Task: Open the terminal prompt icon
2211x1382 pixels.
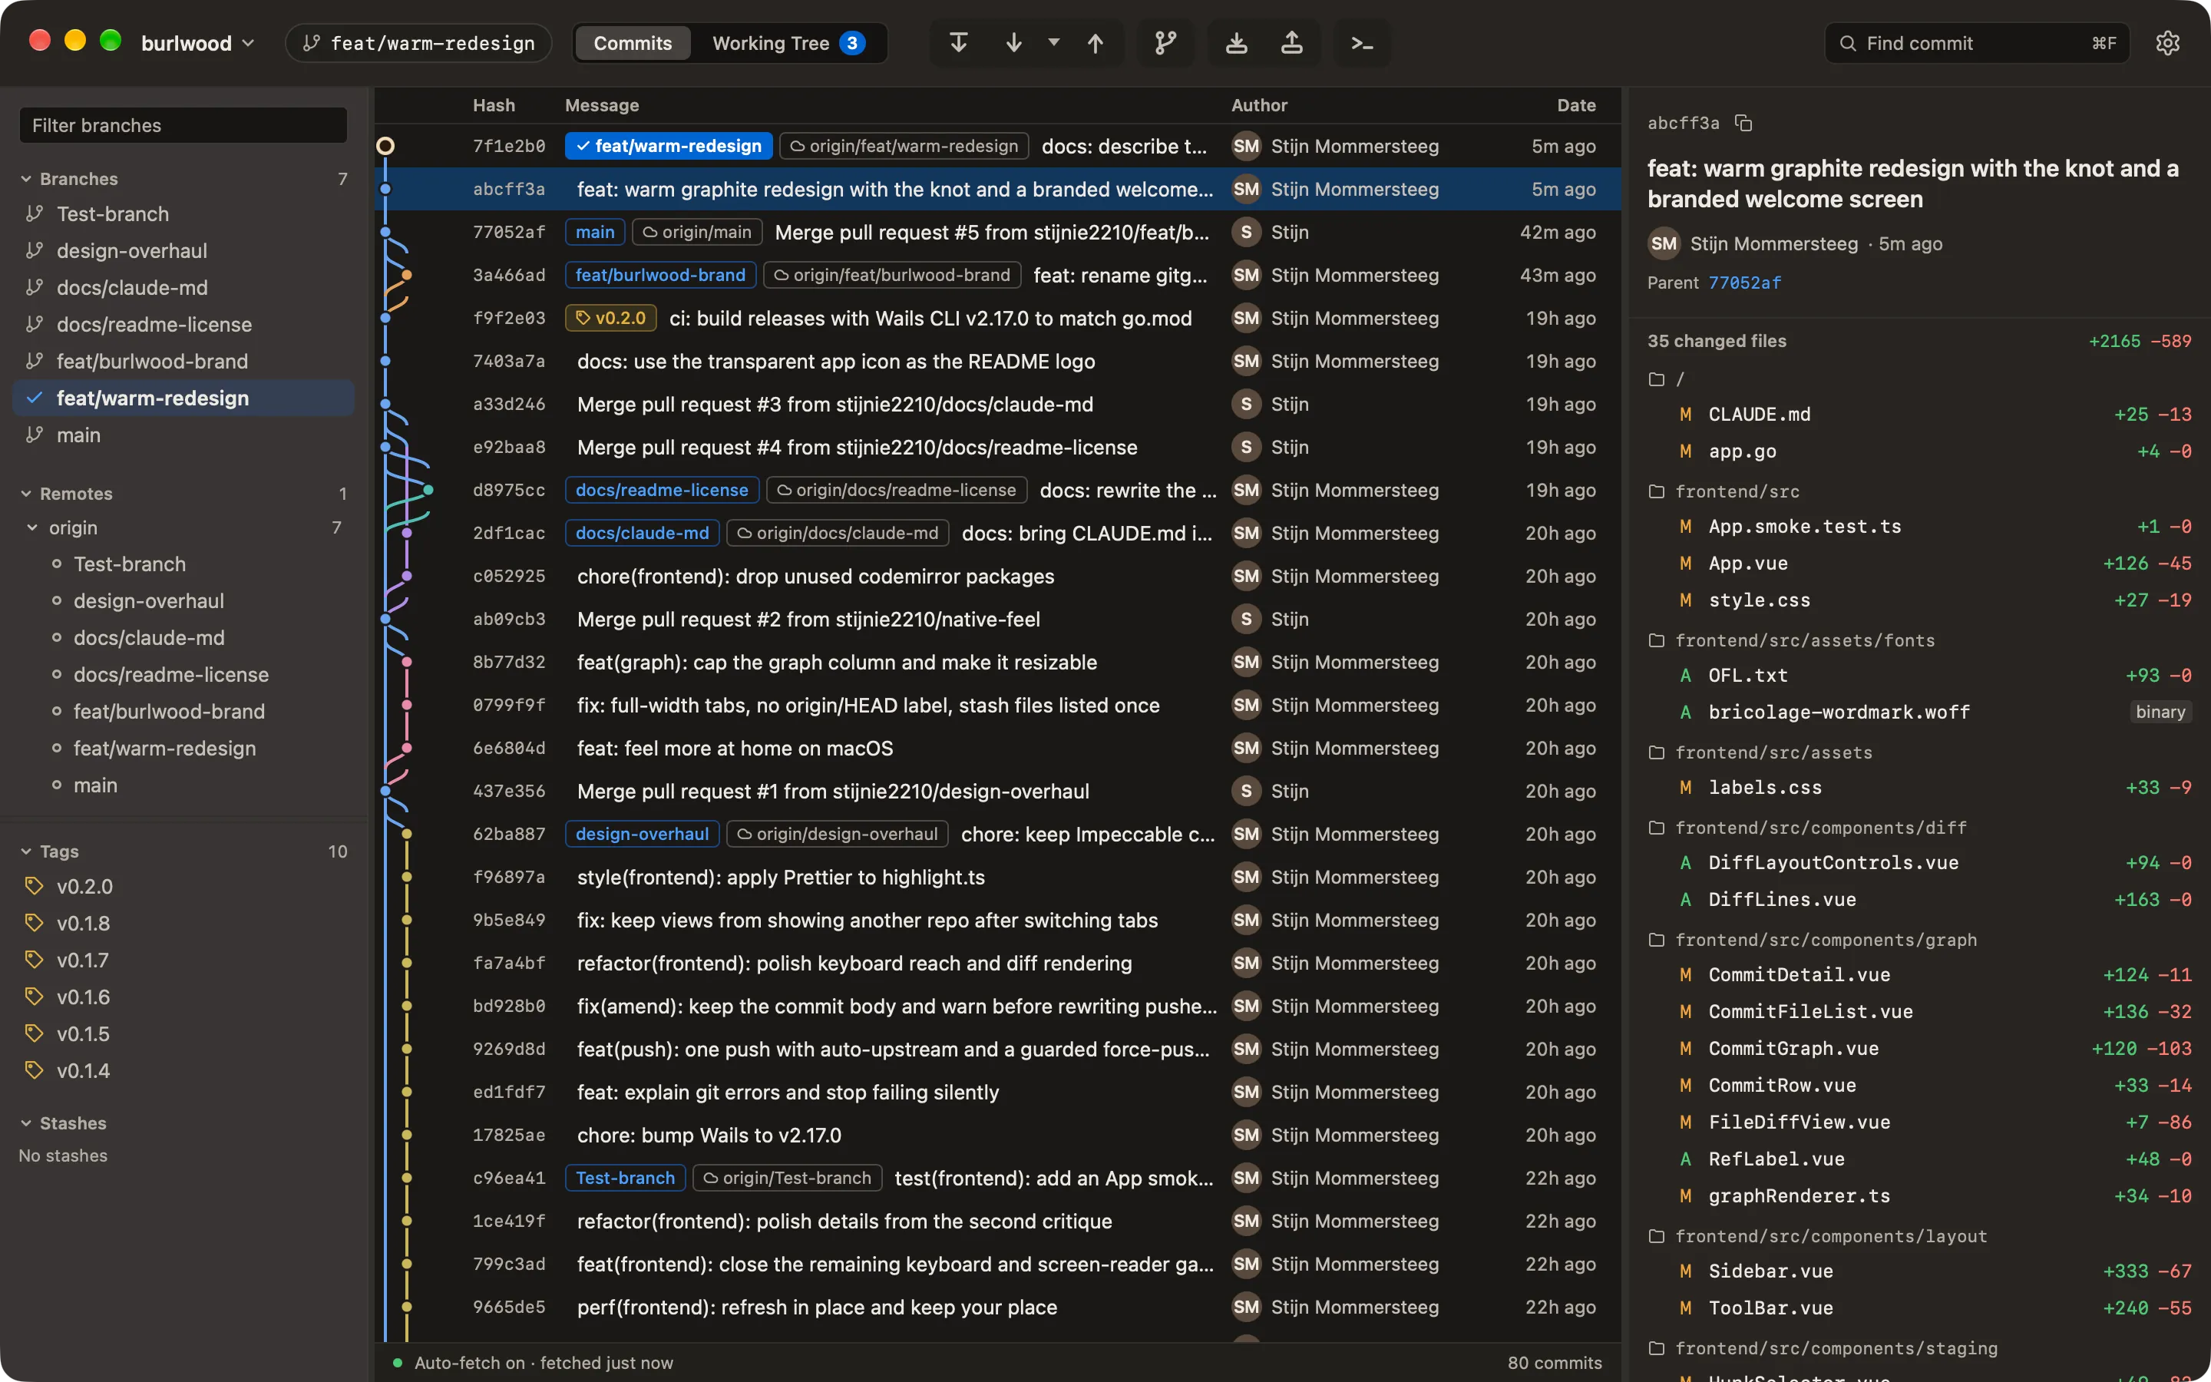Action: [x=1361, y=43]
